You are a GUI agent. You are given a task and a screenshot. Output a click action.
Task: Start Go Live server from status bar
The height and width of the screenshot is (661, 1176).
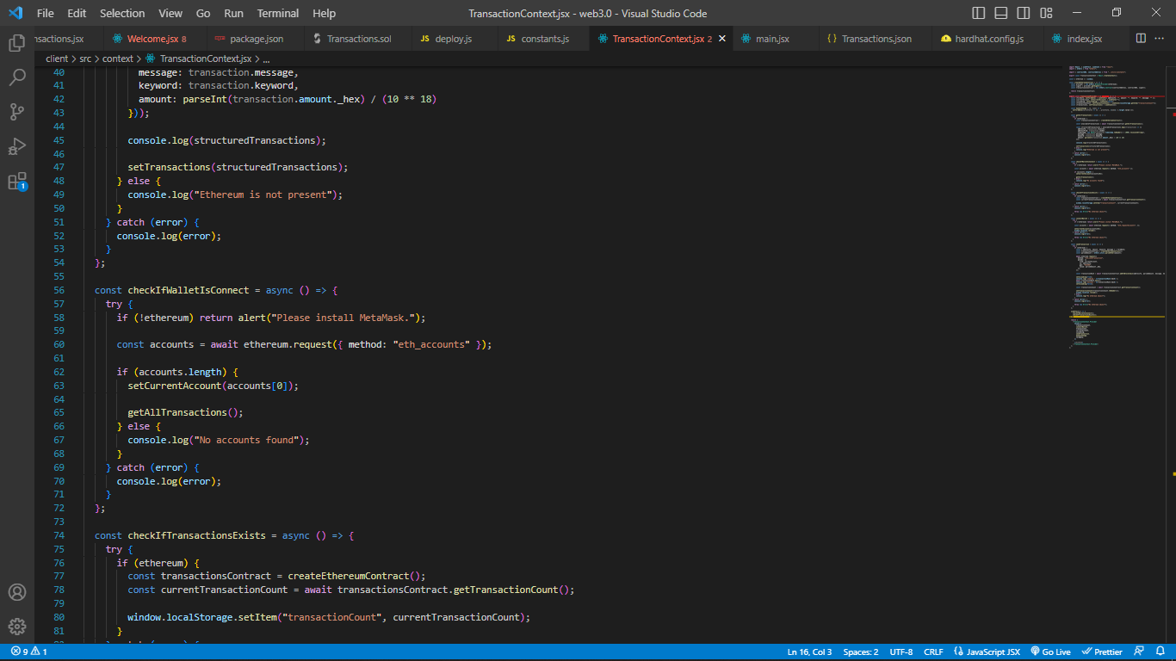(1050, 652)
